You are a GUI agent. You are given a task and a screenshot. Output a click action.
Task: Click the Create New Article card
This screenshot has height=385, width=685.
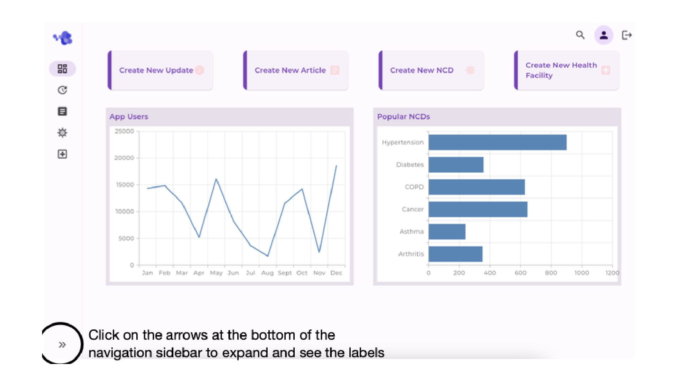[296, 70]
